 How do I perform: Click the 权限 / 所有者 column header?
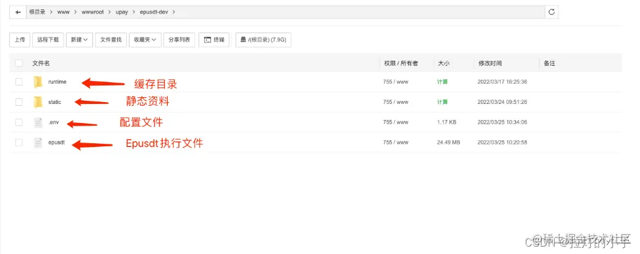coord(401,63)
